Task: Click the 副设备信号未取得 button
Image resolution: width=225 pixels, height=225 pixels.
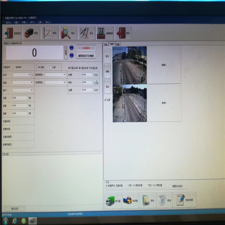Action: pyautogui.click(x=86, y=56)
